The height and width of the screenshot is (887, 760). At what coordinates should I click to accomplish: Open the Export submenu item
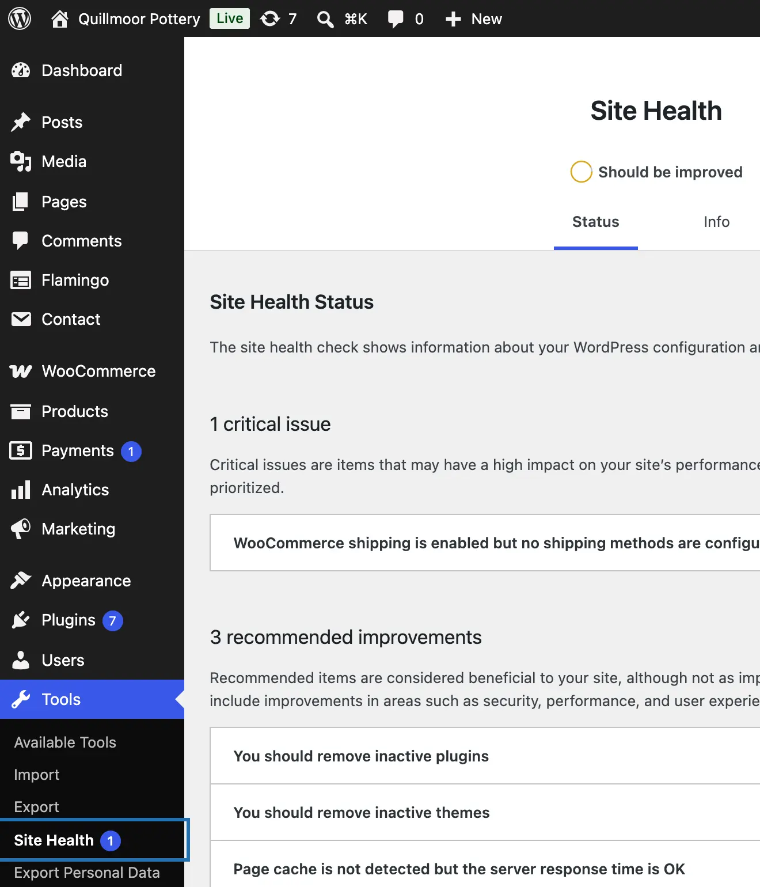[37, 807]
